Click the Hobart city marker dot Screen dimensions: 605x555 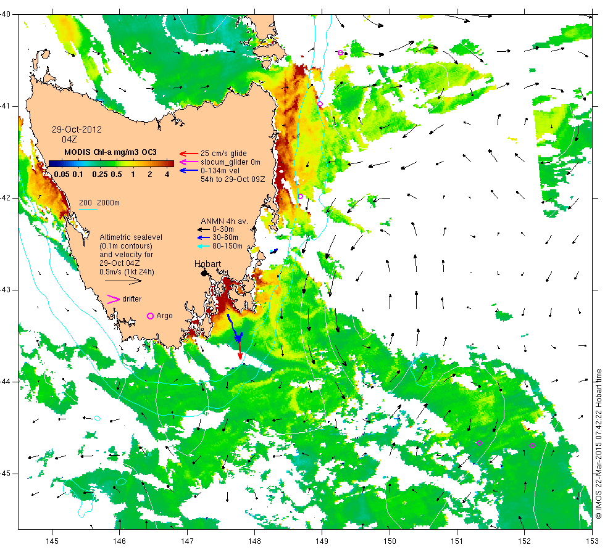tap(204, 273)
